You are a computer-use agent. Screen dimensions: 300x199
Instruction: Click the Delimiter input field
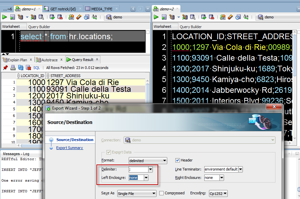pos(138,169)
